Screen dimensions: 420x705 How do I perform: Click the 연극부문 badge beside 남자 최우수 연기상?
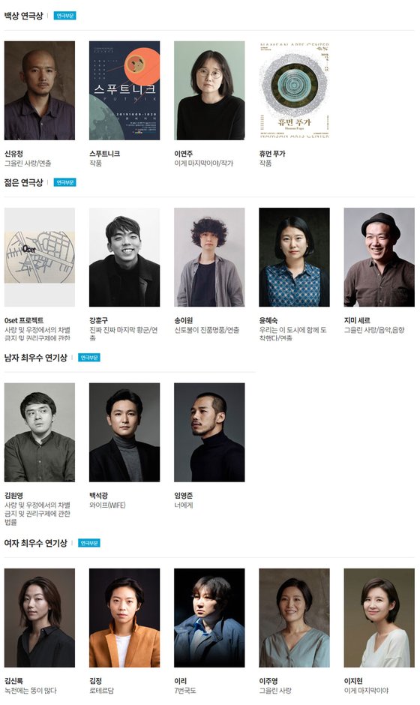pyautogui.click(x=89, y=358)
